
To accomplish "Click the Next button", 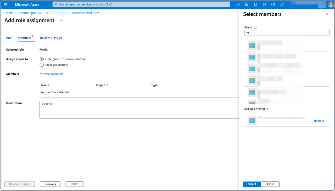I will coord(74,184).
